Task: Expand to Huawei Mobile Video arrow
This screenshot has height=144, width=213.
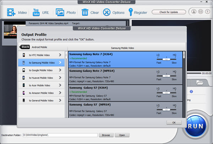Action: [x=60, y=78]
